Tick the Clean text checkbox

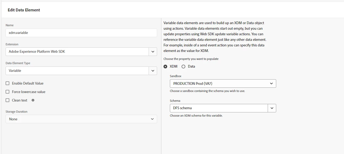(7, 100)
